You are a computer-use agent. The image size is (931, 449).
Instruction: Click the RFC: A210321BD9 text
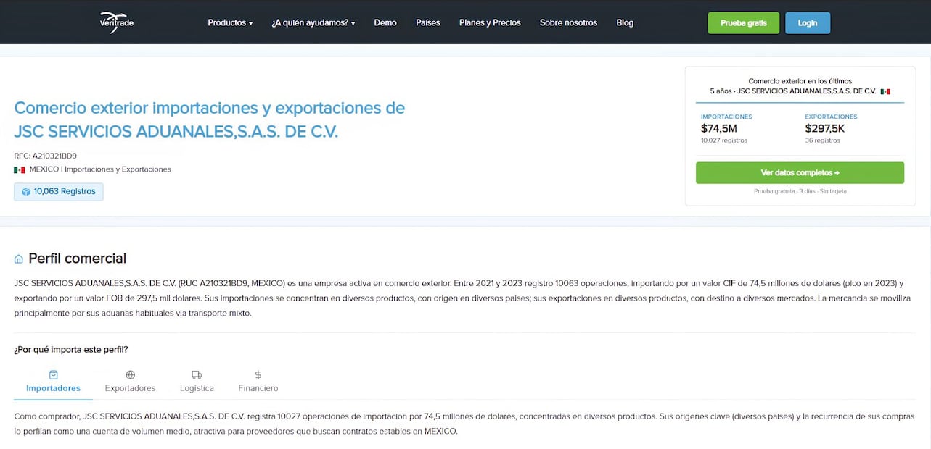(45, 156)
